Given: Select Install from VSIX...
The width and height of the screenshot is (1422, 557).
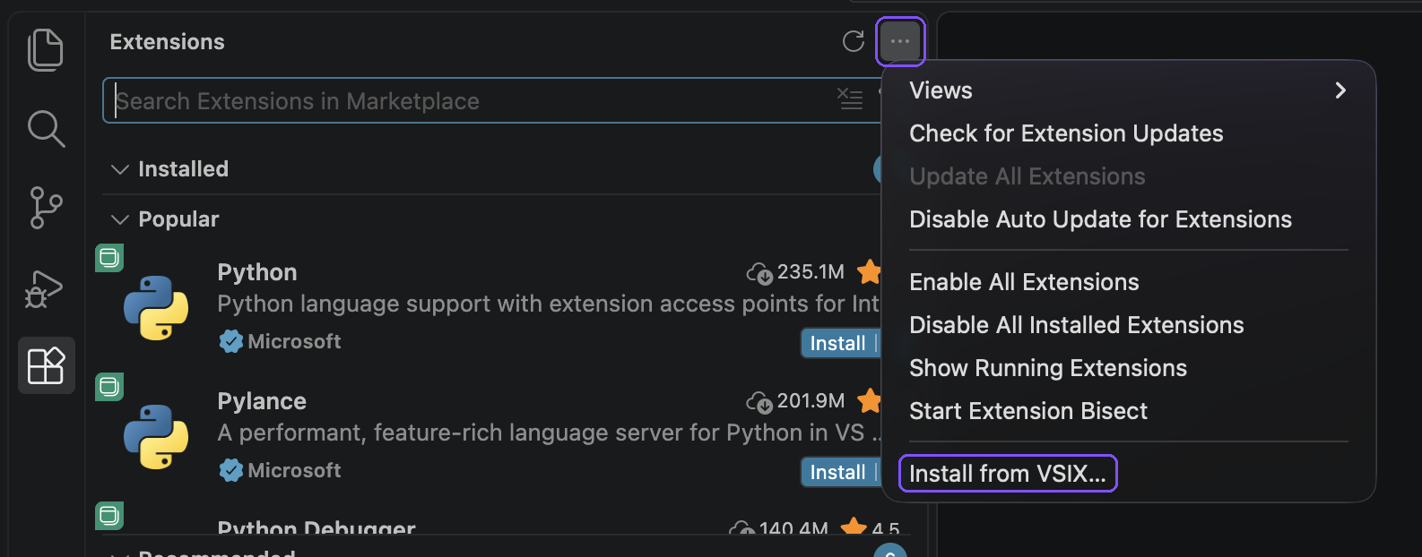Looking at the screenshot, I should point(1007,474).
